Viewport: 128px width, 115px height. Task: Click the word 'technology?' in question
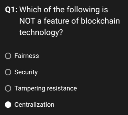click(41, 33)
